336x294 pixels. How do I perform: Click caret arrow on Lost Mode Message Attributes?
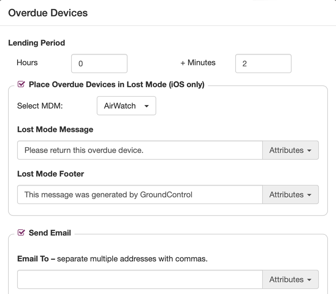309,151
